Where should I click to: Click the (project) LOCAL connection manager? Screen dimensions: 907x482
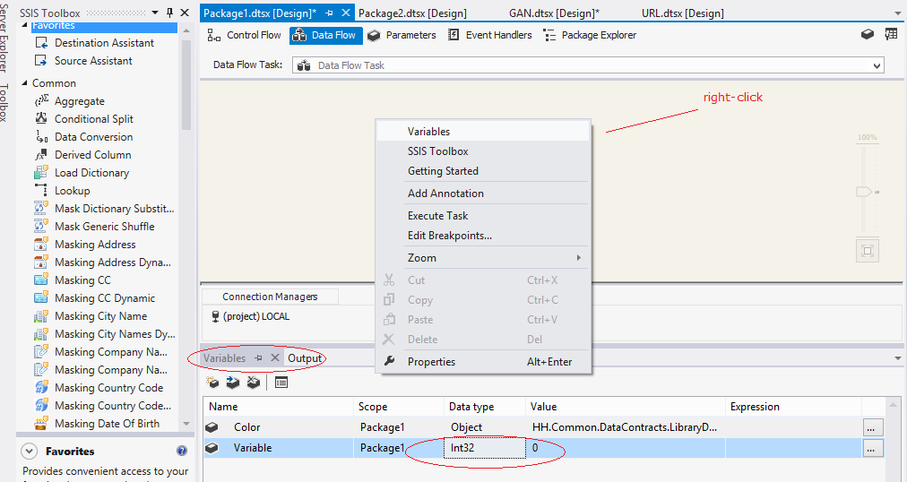[x=250, y=316]
